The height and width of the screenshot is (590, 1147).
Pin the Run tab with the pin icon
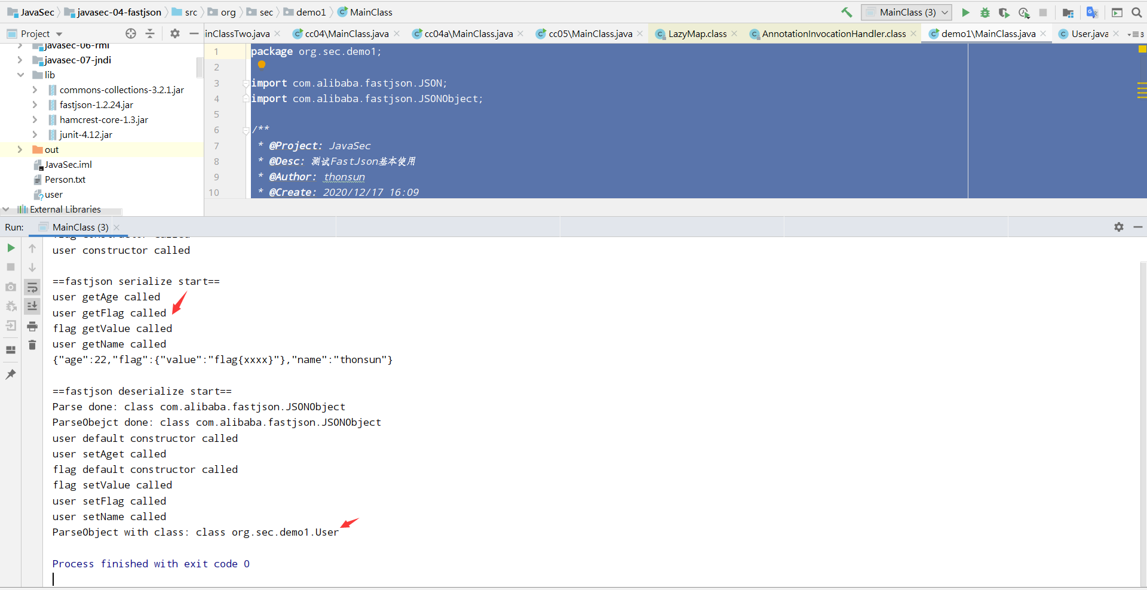[x=11, y=374]
